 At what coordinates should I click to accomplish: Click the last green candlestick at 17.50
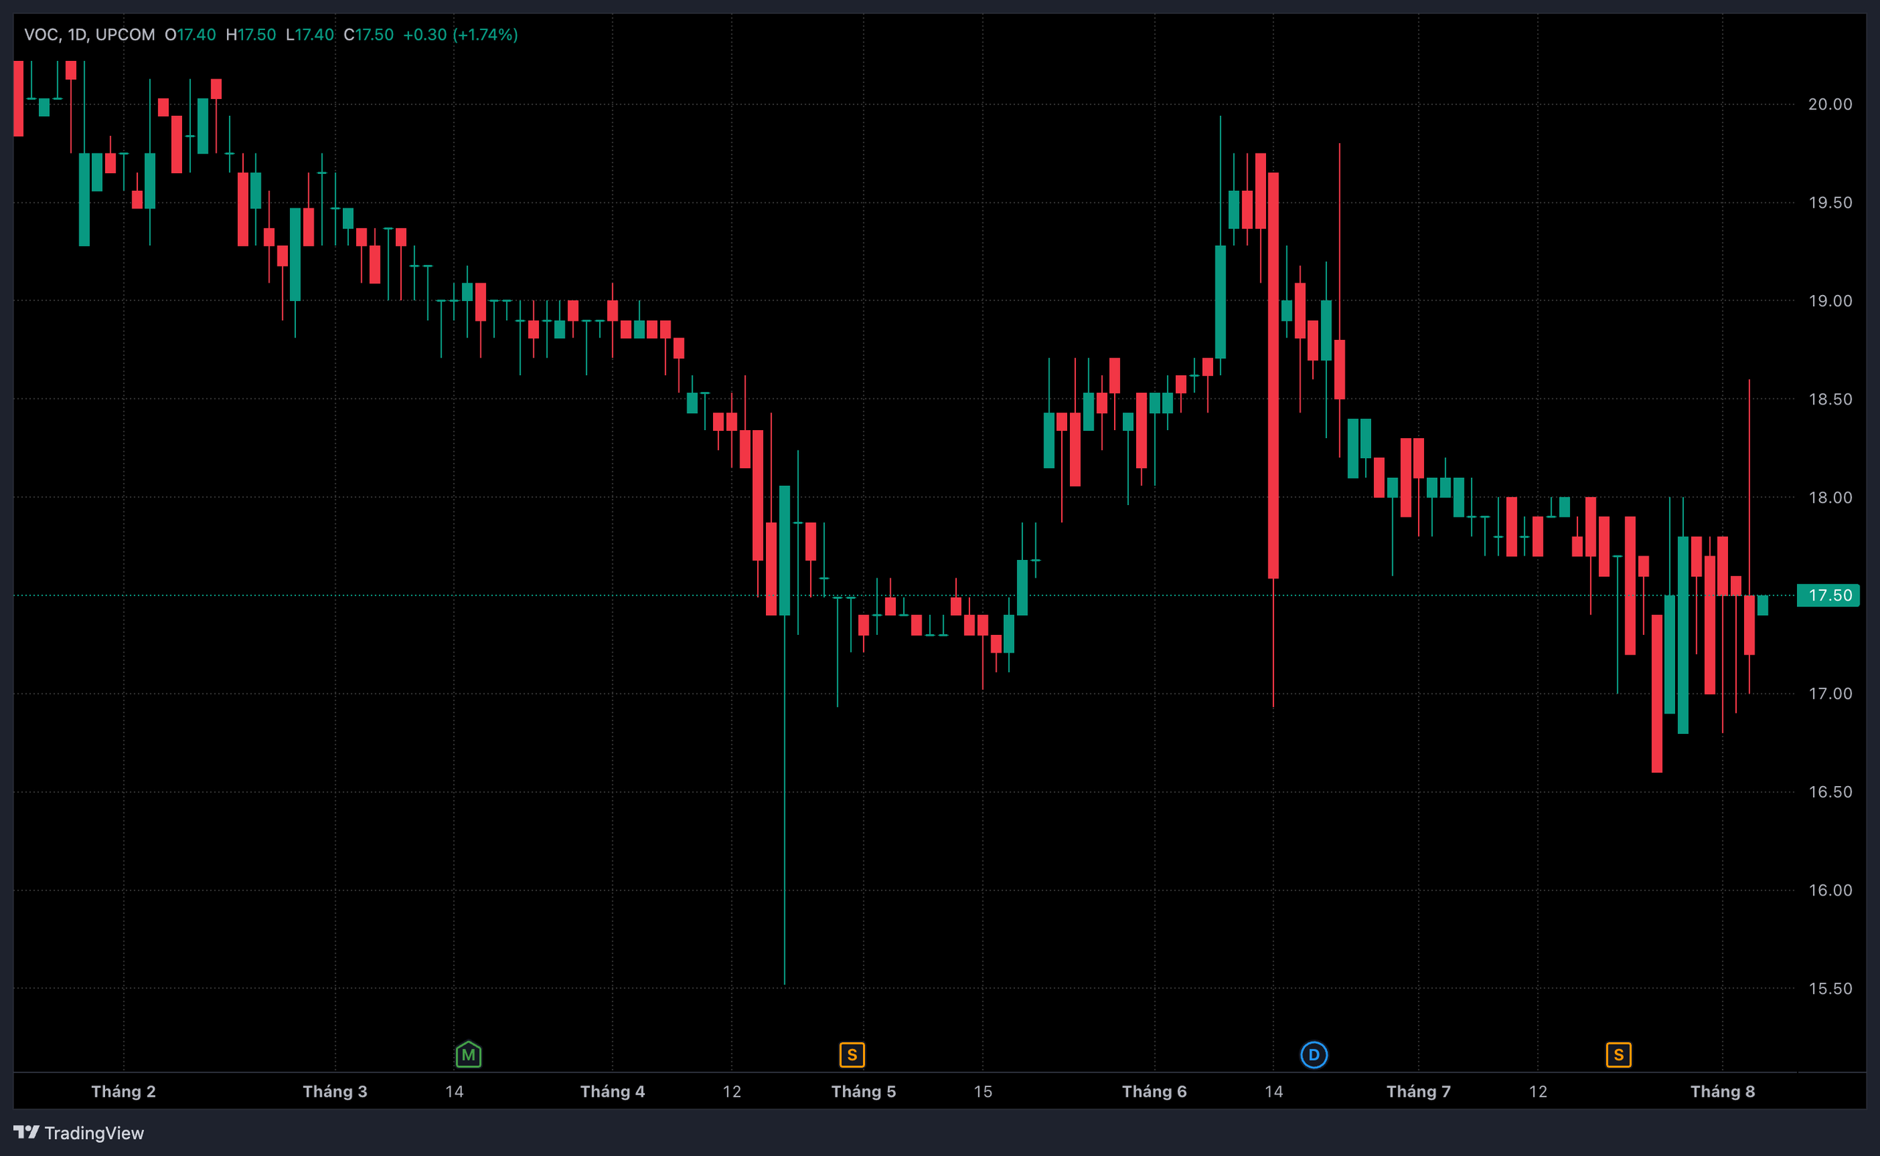point(1762,605)
